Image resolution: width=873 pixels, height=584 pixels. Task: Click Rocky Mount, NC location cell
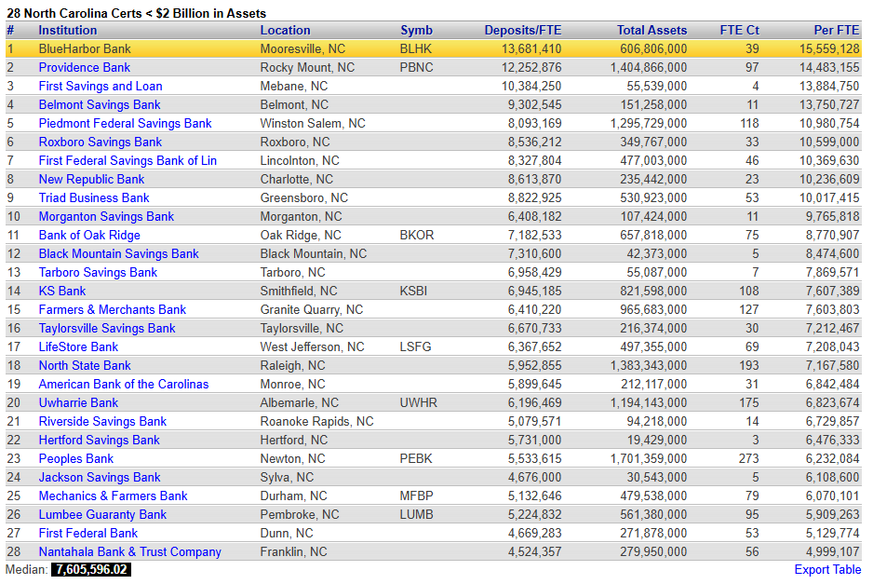point(307,67)
